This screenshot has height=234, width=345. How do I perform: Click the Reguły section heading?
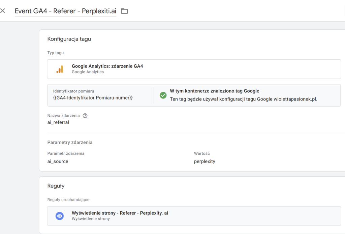pos(56,186)
